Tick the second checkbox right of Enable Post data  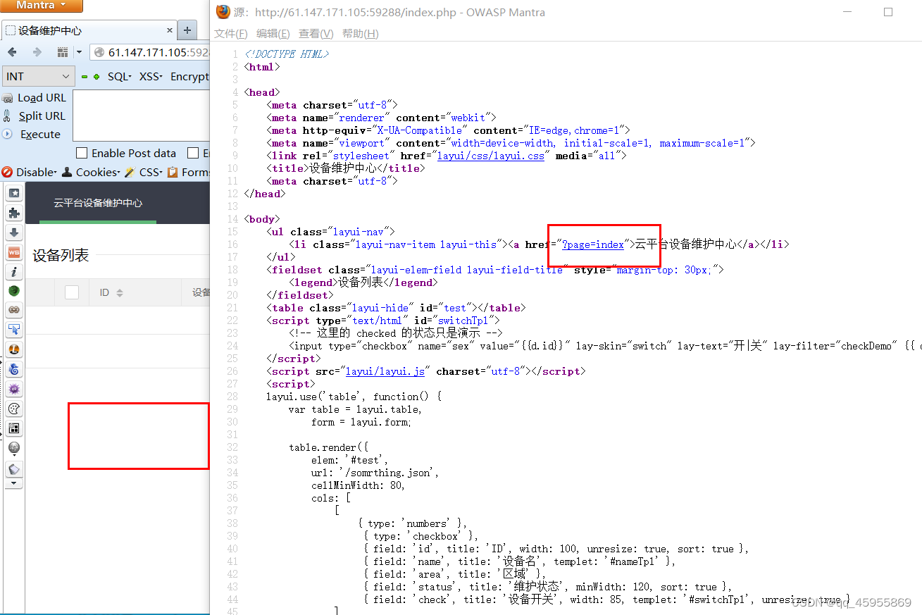193,153
